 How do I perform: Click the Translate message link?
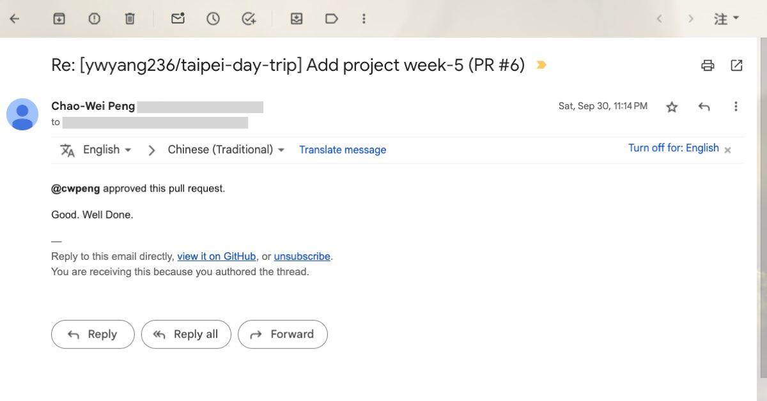tap(343, 150)
